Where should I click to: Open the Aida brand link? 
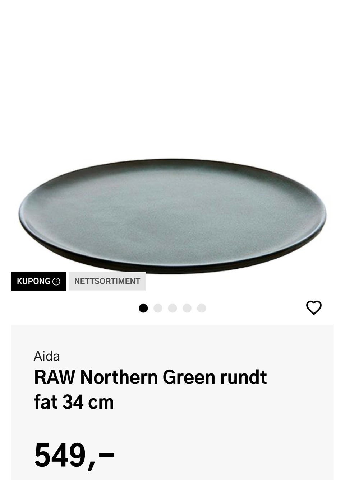coord(47,356)
